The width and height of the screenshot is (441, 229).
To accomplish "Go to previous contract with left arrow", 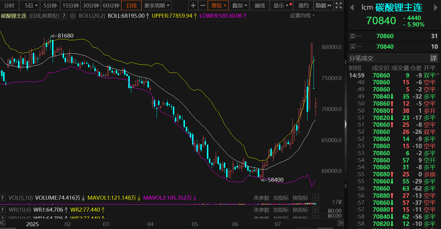I will (352, 8).
